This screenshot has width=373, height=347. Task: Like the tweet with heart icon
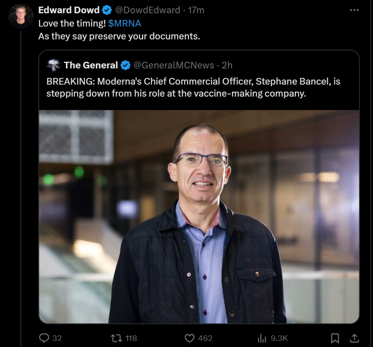(x=190, y=338)
